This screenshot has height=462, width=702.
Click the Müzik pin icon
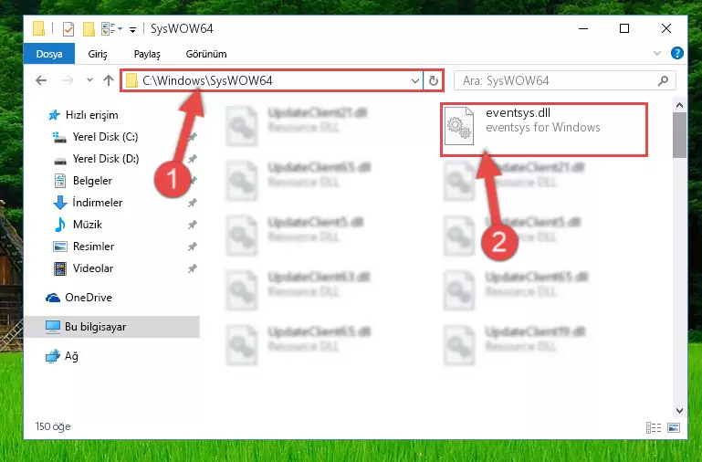click(x=193, y=225)
